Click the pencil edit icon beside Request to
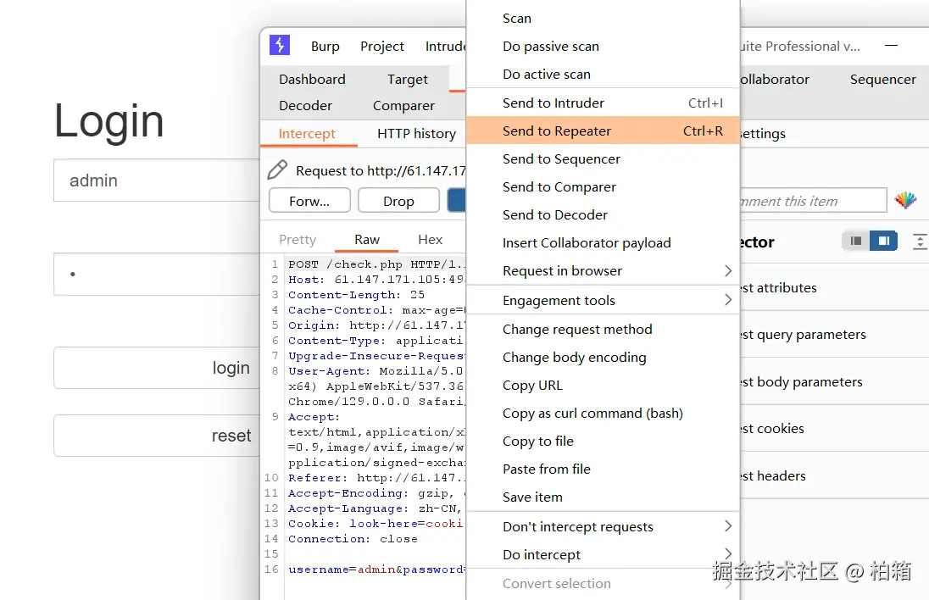The height and width of the screenshot is (600, 929). (x=277, y=170)
